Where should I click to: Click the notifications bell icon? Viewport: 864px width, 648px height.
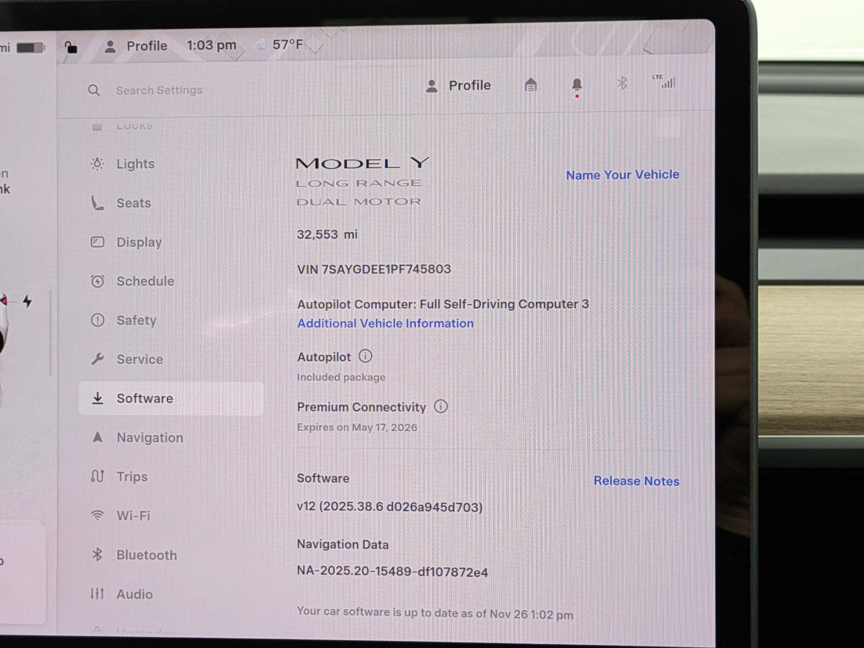coord(577,85)
